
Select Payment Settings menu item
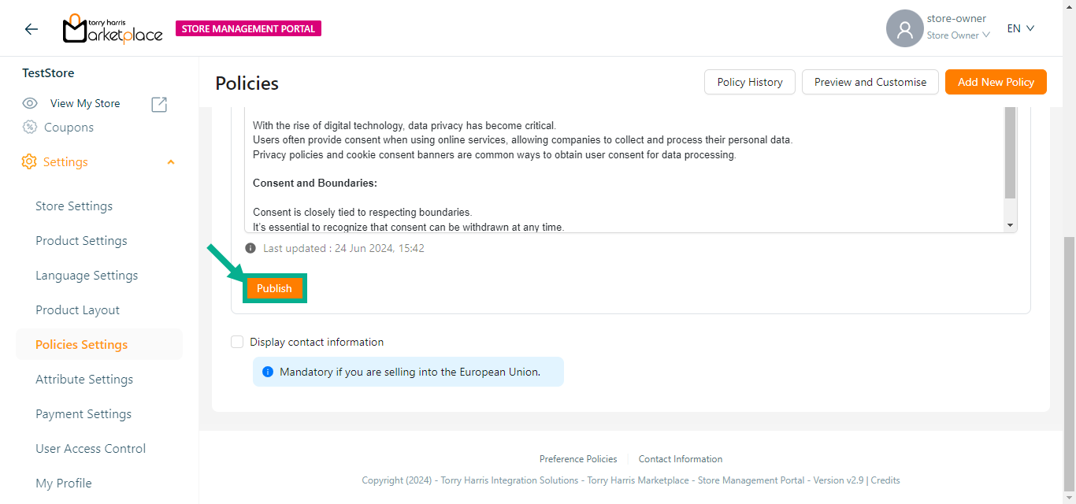click(83, 414)
